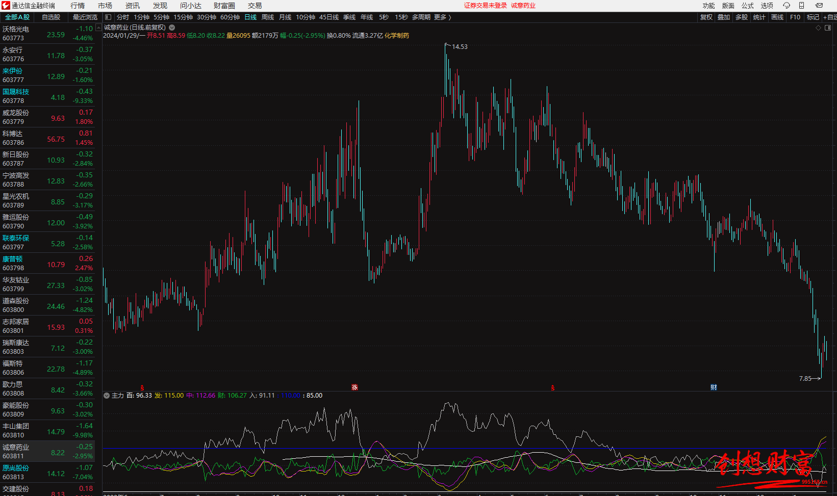
Task: Switch to the 全部A股 tab
Action: tap(17, 17)
